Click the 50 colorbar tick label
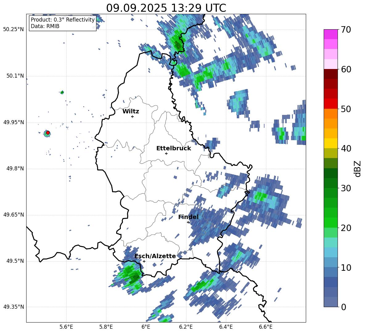 (346, 109)
